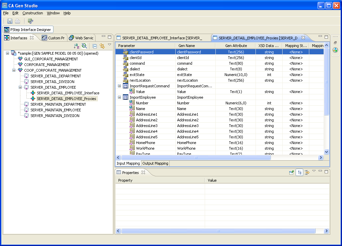Switch to the Output Mapping tab
Viewport: 342px width, 246px height.
[x=155, y=163]
